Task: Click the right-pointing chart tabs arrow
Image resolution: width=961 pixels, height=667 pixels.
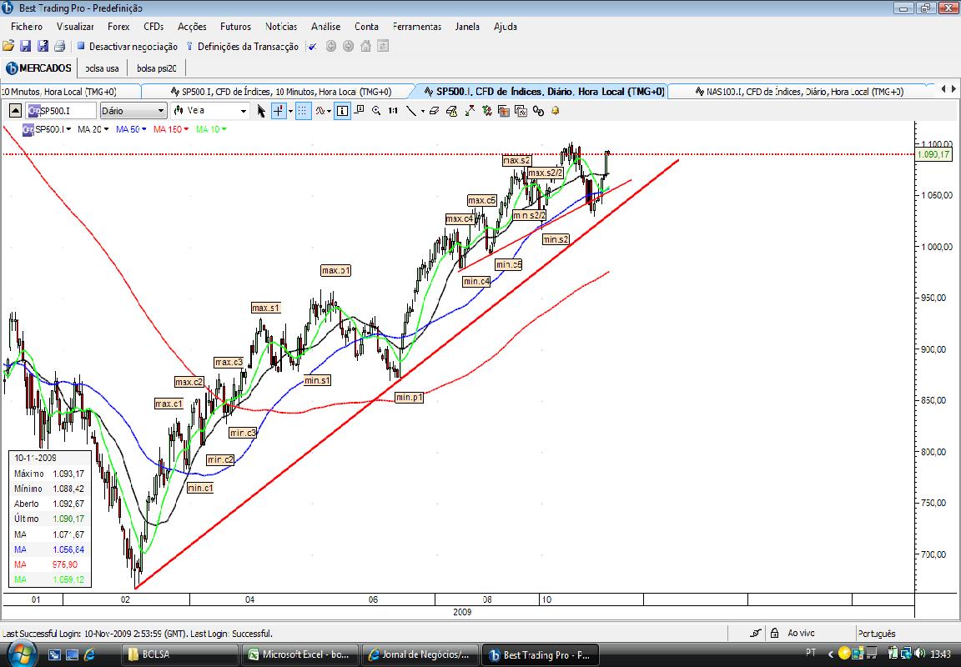Action: click(953, 89)
